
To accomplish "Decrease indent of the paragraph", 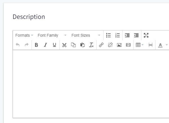I will [136, 35].
